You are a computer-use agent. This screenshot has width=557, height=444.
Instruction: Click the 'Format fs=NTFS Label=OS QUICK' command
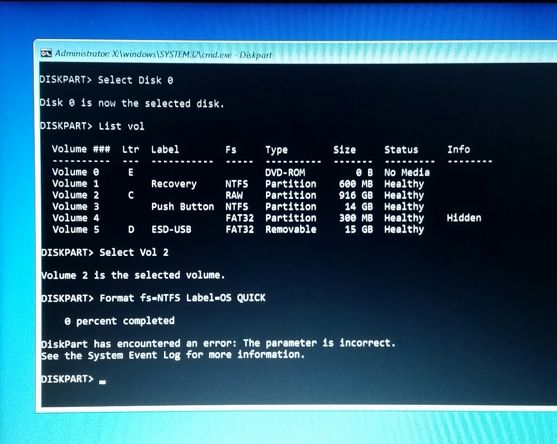[153, 297]
